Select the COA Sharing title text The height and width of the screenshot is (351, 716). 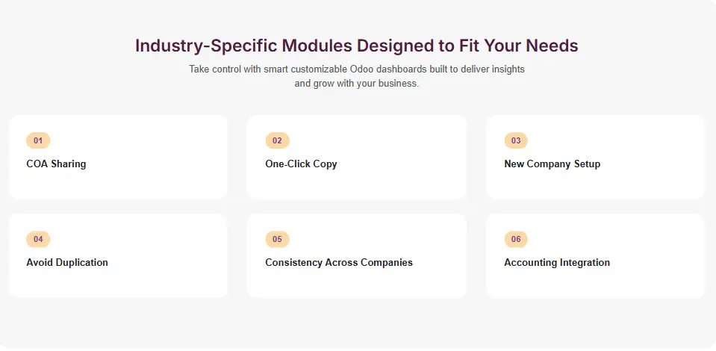[x=56, y=164]
